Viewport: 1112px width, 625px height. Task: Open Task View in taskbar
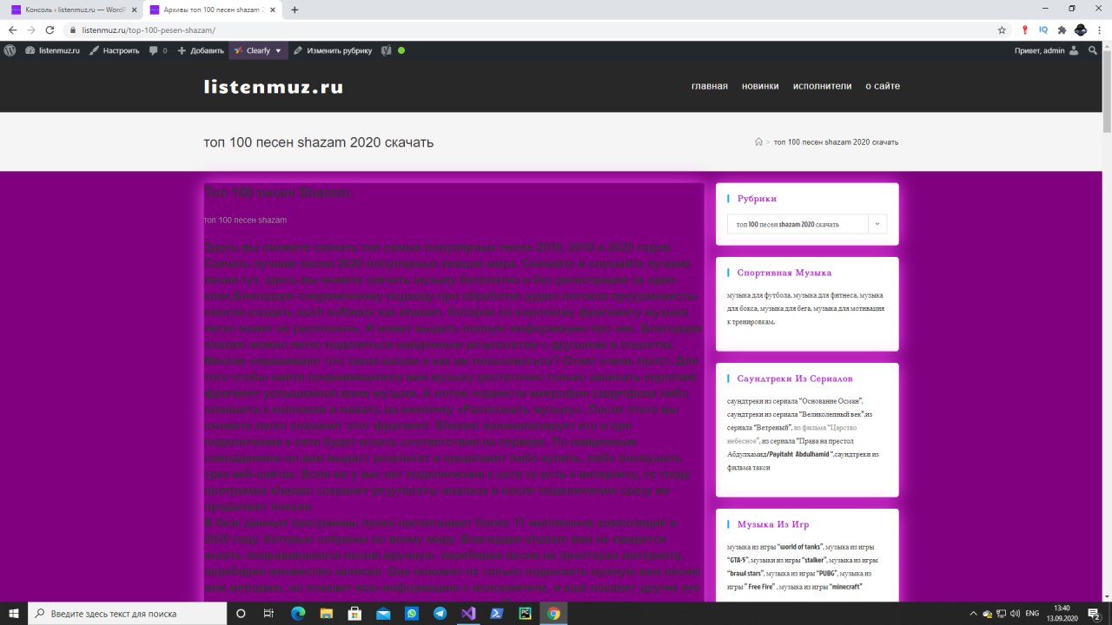pyautogui.click(x=268, y=613)
